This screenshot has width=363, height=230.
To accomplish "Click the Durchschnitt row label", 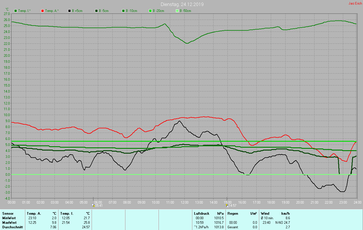I will (x=12, y=227).
